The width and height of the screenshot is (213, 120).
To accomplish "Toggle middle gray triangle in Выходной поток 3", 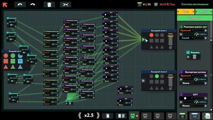I will click(157, 88).
